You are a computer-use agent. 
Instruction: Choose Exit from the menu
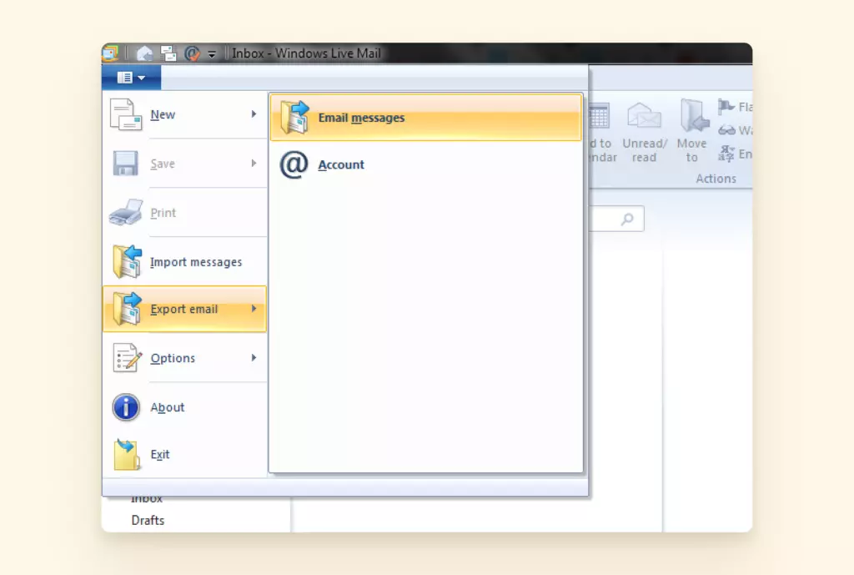[184, 454]
